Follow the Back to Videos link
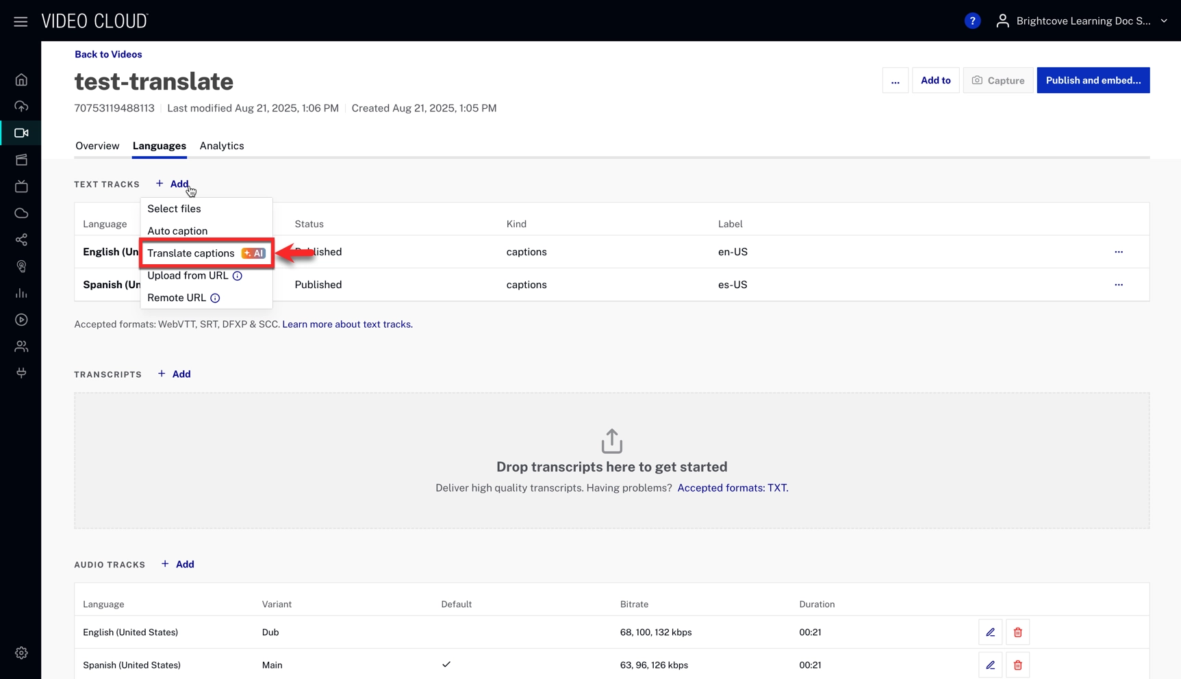1181x679 pixels. (x=108, y=54)
